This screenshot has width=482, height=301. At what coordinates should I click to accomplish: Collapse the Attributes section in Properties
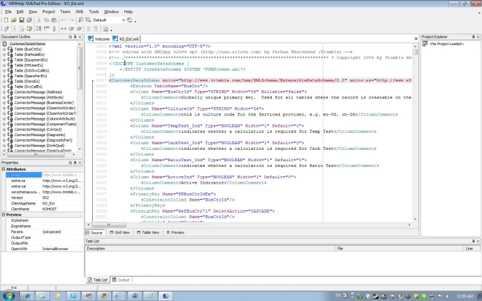pyautogui.click(x=4, y=169)
